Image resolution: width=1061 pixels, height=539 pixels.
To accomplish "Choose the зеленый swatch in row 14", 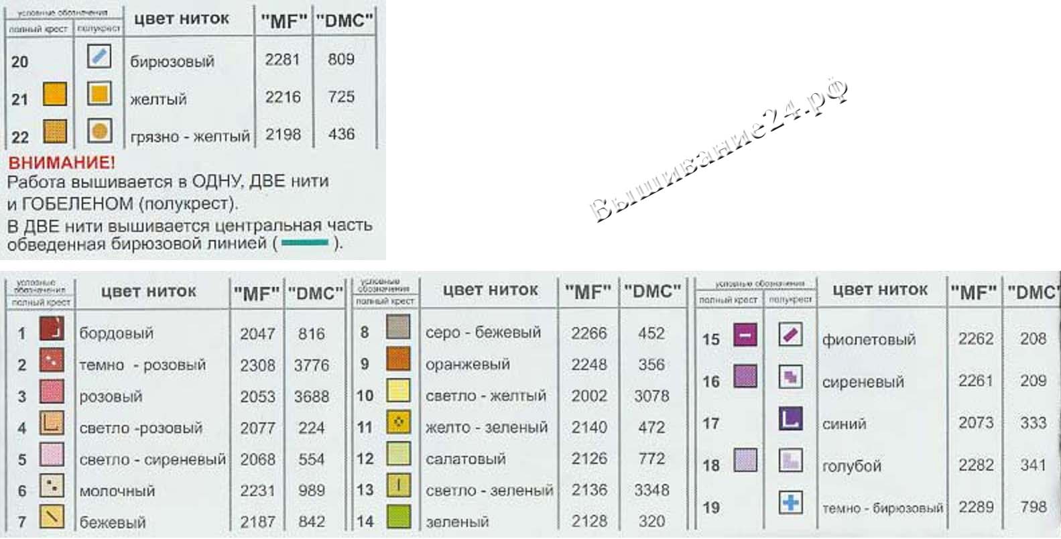I will click(397, 517).
